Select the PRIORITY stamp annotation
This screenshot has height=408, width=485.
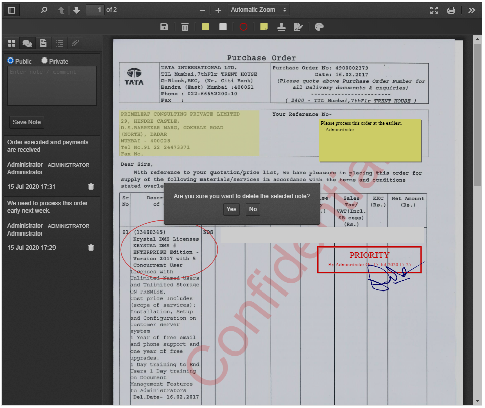[369, 259]
